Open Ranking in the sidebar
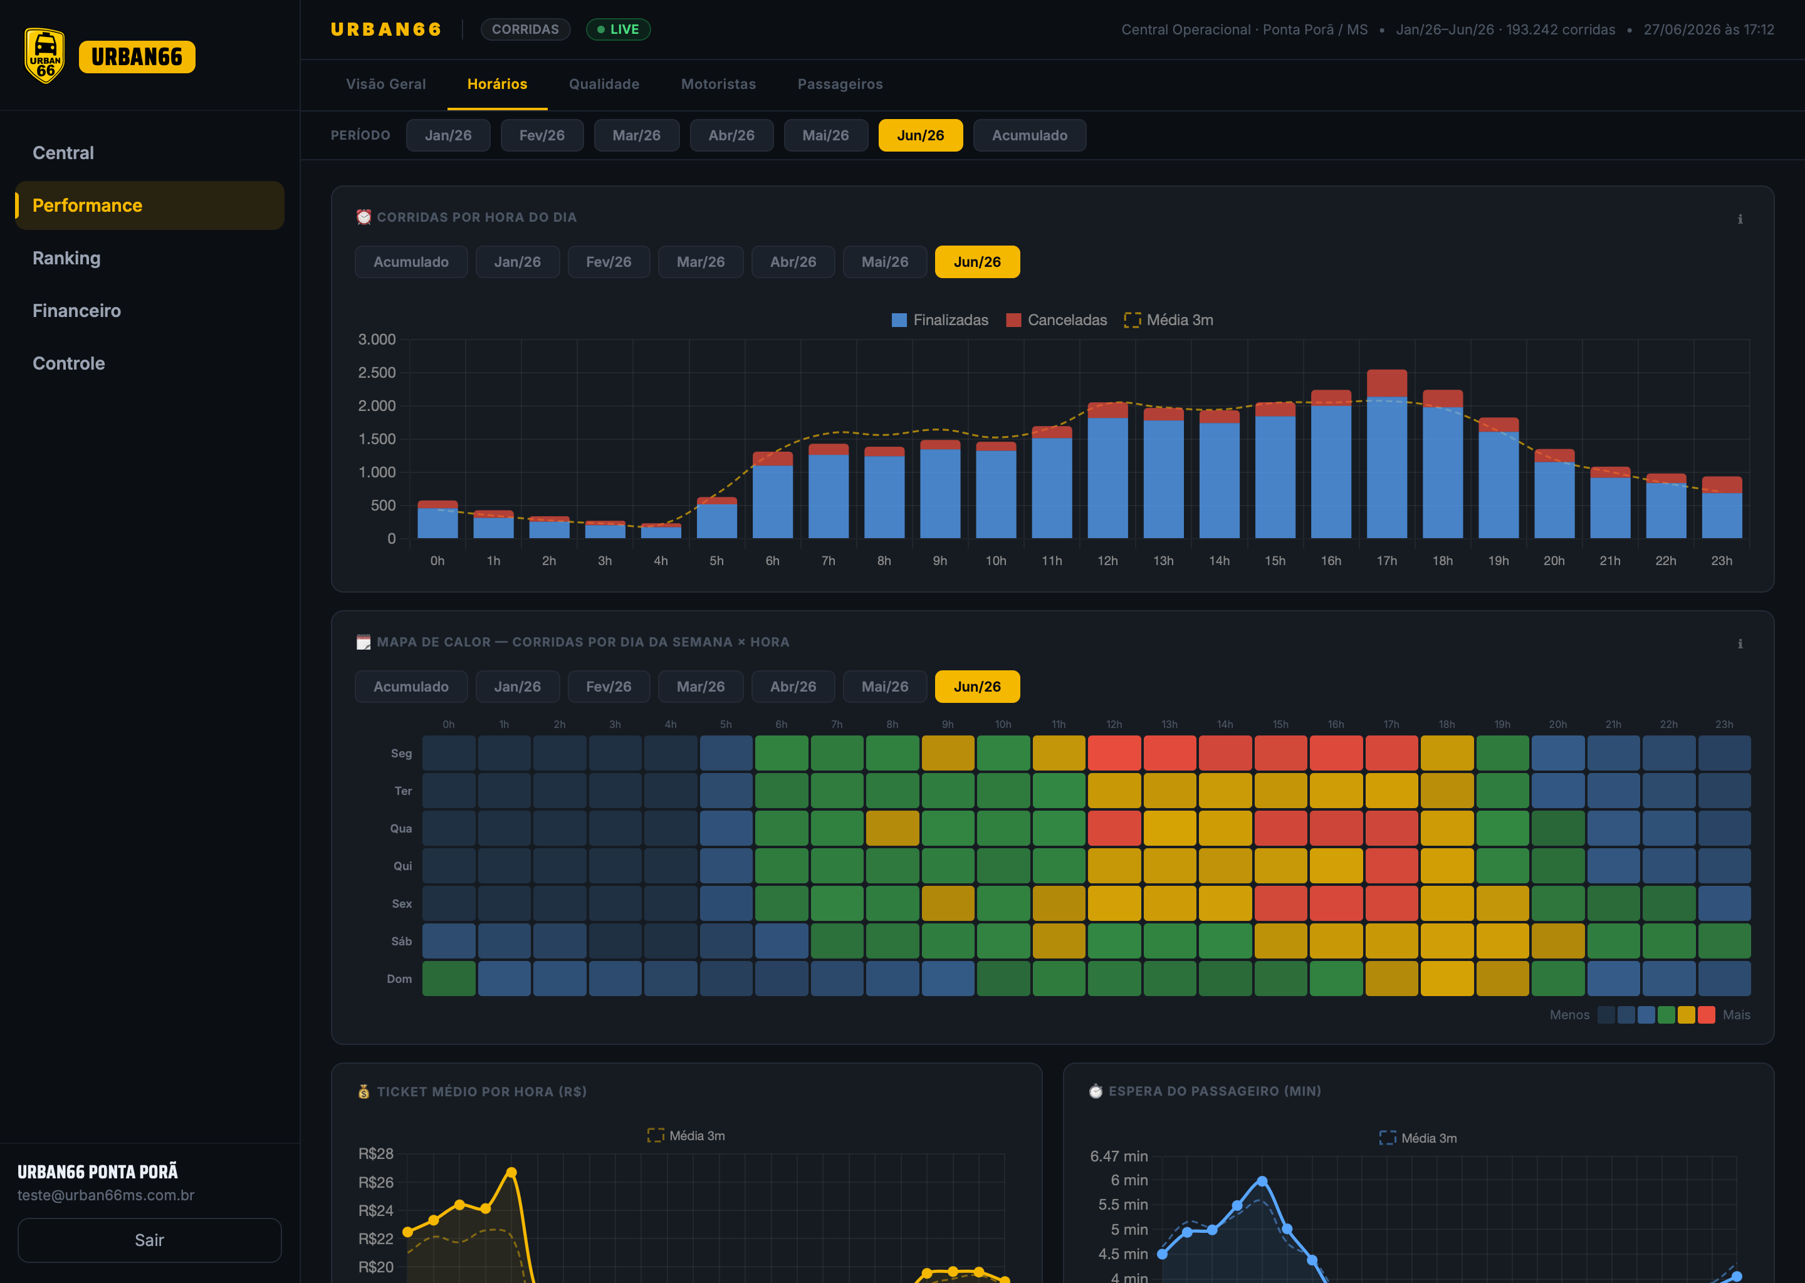 [149, 258]
